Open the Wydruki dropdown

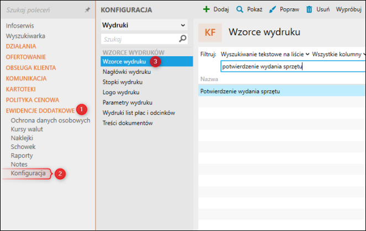144,25
